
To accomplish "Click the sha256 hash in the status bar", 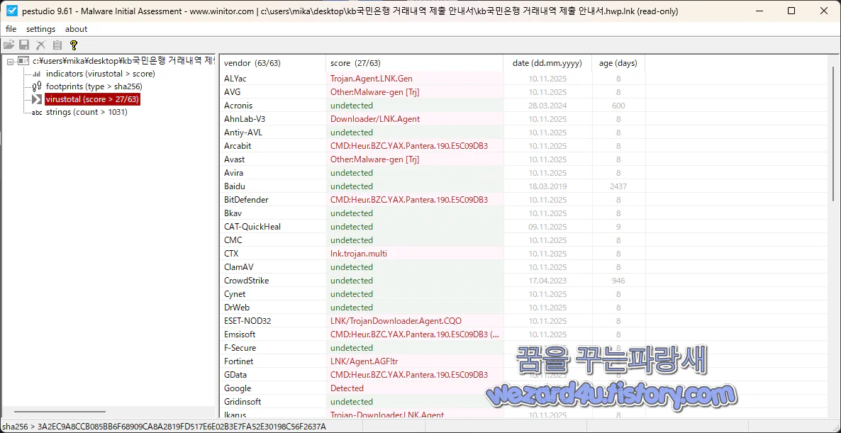I will [182, 427].
